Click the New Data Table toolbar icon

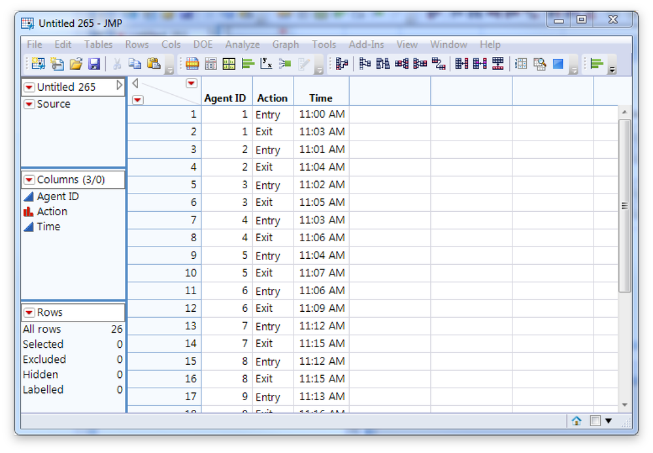pos(38,63)
